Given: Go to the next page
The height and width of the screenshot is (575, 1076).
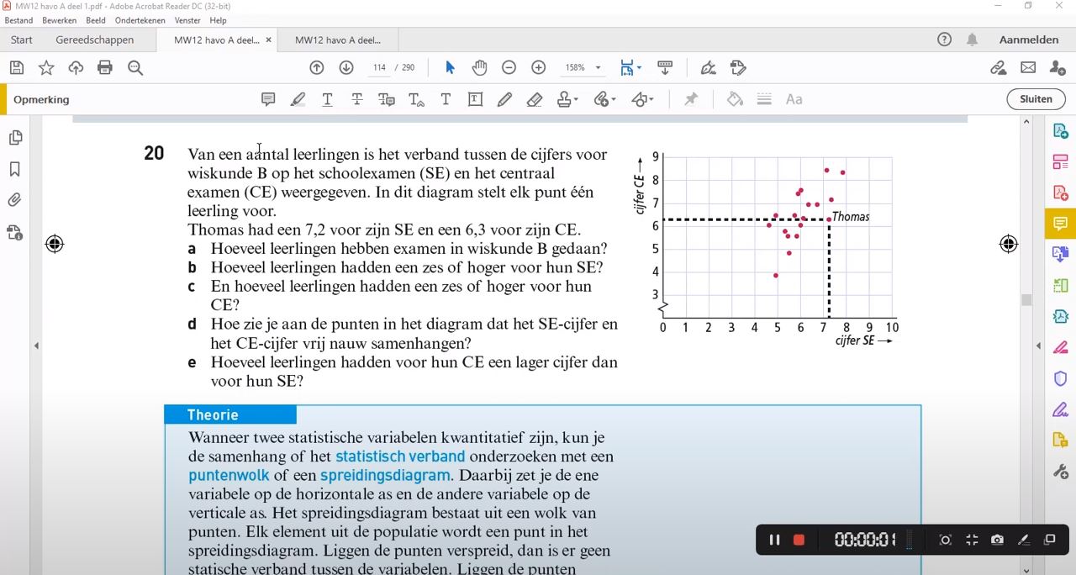Looking at the screenshot, I should 346,68.
